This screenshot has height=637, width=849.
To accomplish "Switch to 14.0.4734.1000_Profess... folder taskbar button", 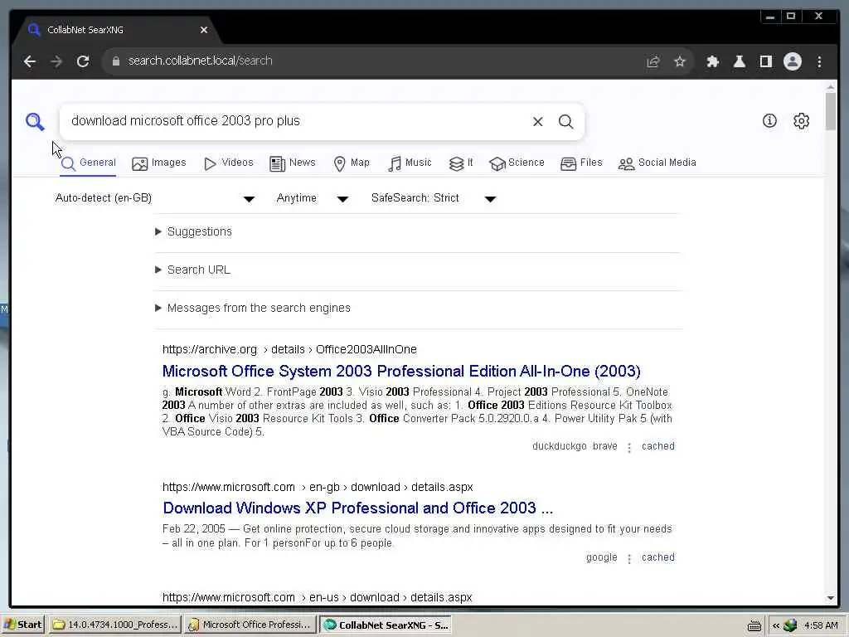I will click(114, 625).
